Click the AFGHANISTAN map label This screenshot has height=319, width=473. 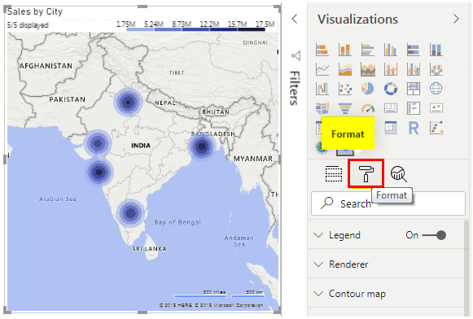tap(46, 66)
